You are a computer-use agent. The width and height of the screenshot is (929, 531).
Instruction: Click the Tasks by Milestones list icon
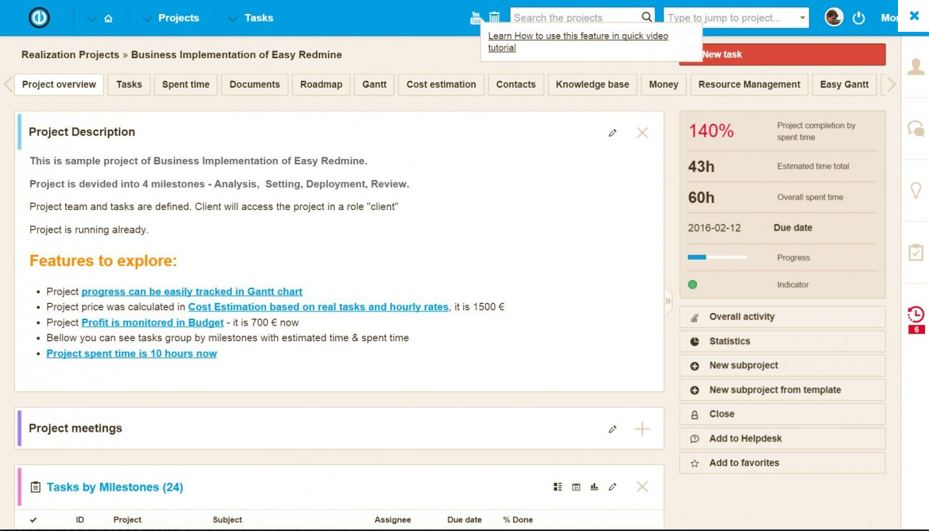point(36,487)
